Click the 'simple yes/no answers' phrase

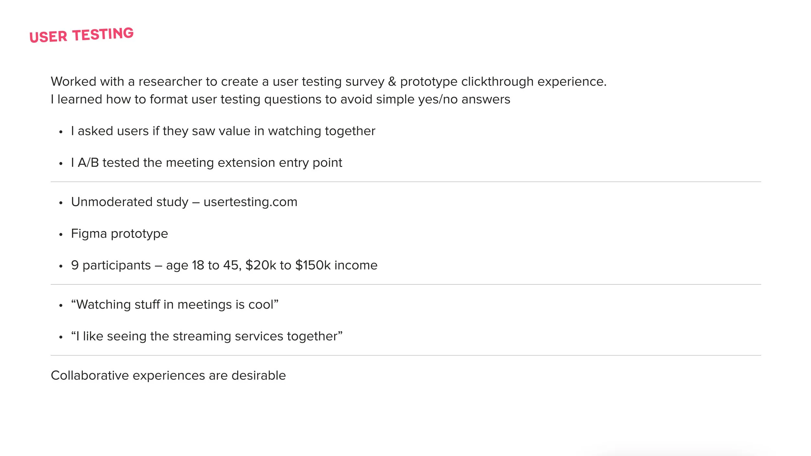tap(443, 100)
